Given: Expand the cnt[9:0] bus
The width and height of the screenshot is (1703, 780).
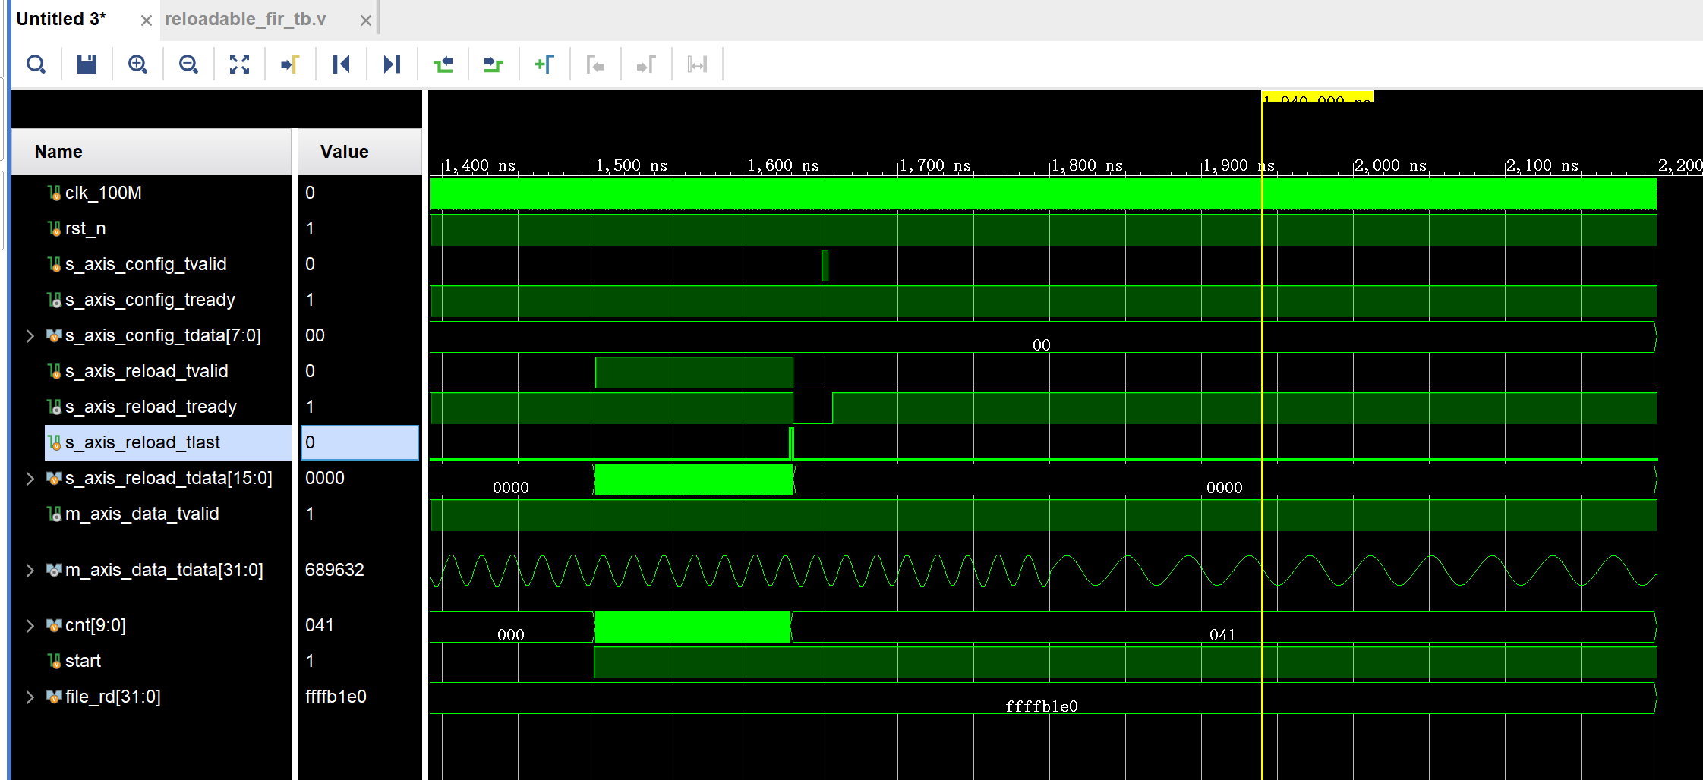Looking at the screenshot, I should pyautogui.click(x=30, y=625).
